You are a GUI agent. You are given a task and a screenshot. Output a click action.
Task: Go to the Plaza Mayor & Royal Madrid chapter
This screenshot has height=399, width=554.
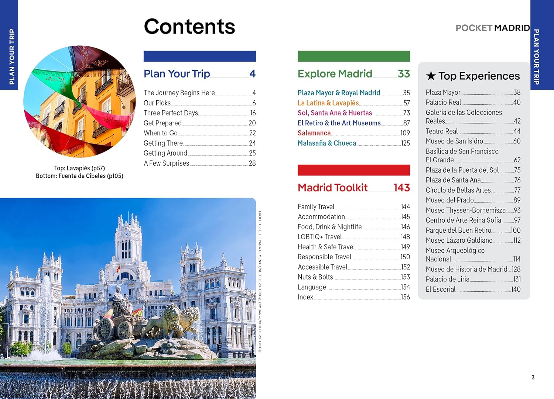(x=339, y=93)
